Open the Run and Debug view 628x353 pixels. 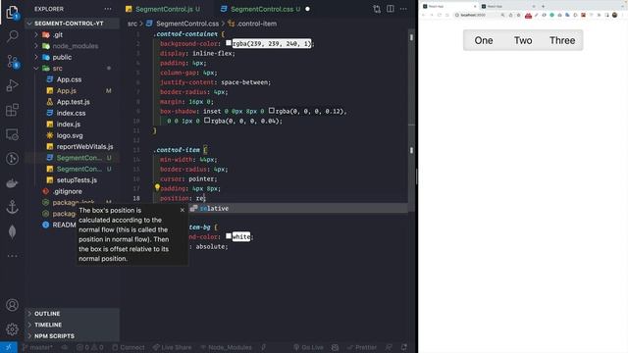13,85
